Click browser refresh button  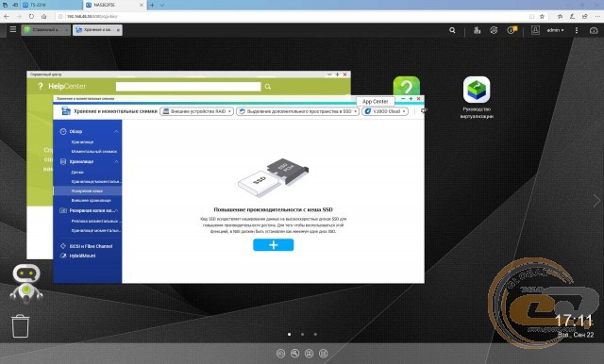tap(31, 17)
